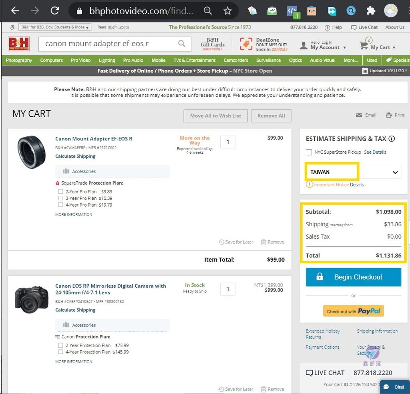
Task: Expand the My Cart dropdown arrow
Action: (394, 48)
